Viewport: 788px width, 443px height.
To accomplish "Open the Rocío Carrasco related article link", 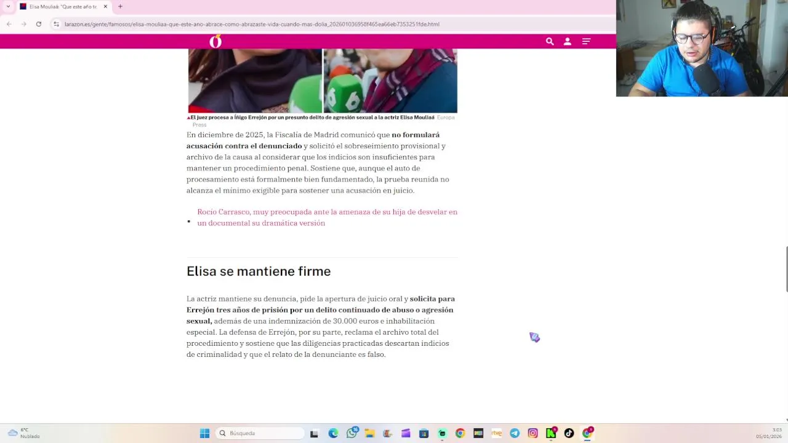I will click(x=327, y=217).
